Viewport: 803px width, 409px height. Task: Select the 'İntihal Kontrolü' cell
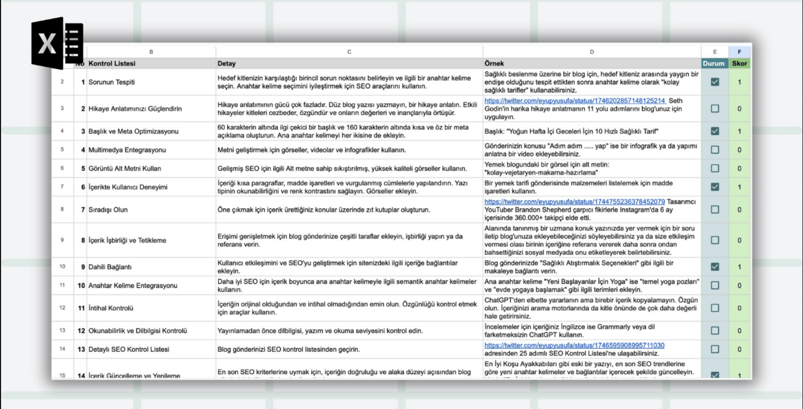click(151, 308)
